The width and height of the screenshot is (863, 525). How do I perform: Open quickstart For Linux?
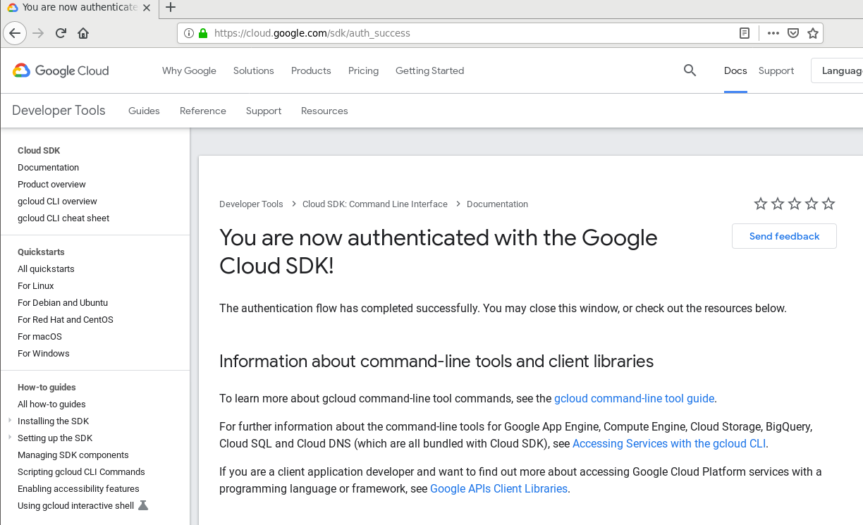tap(36, 285)
